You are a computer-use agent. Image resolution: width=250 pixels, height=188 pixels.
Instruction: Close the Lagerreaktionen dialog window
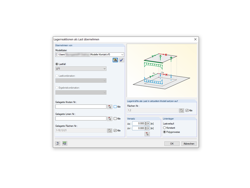click(195, 39)
